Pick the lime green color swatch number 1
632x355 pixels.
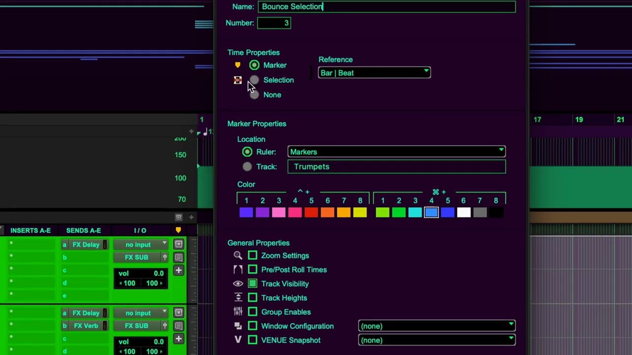point(383,213)
